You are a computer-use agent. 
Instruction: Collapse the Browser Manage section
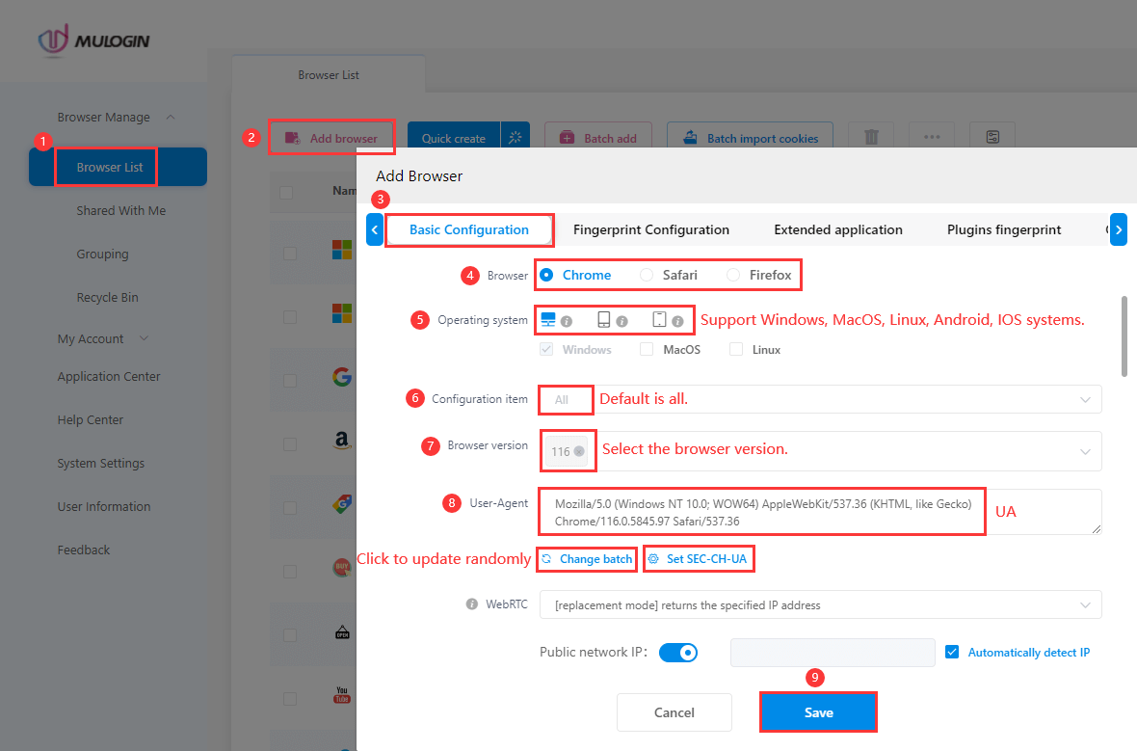tap(171, 117)
